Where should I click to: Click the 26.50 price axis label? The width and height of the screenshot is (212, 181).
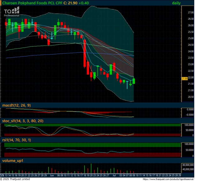point(191,19)
